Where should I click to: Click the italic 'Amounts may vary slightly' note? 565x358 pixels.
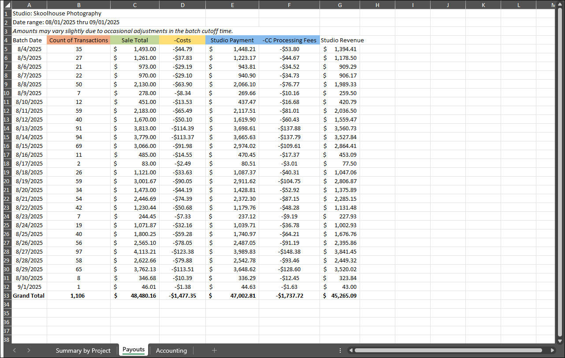tap(123, 31)
